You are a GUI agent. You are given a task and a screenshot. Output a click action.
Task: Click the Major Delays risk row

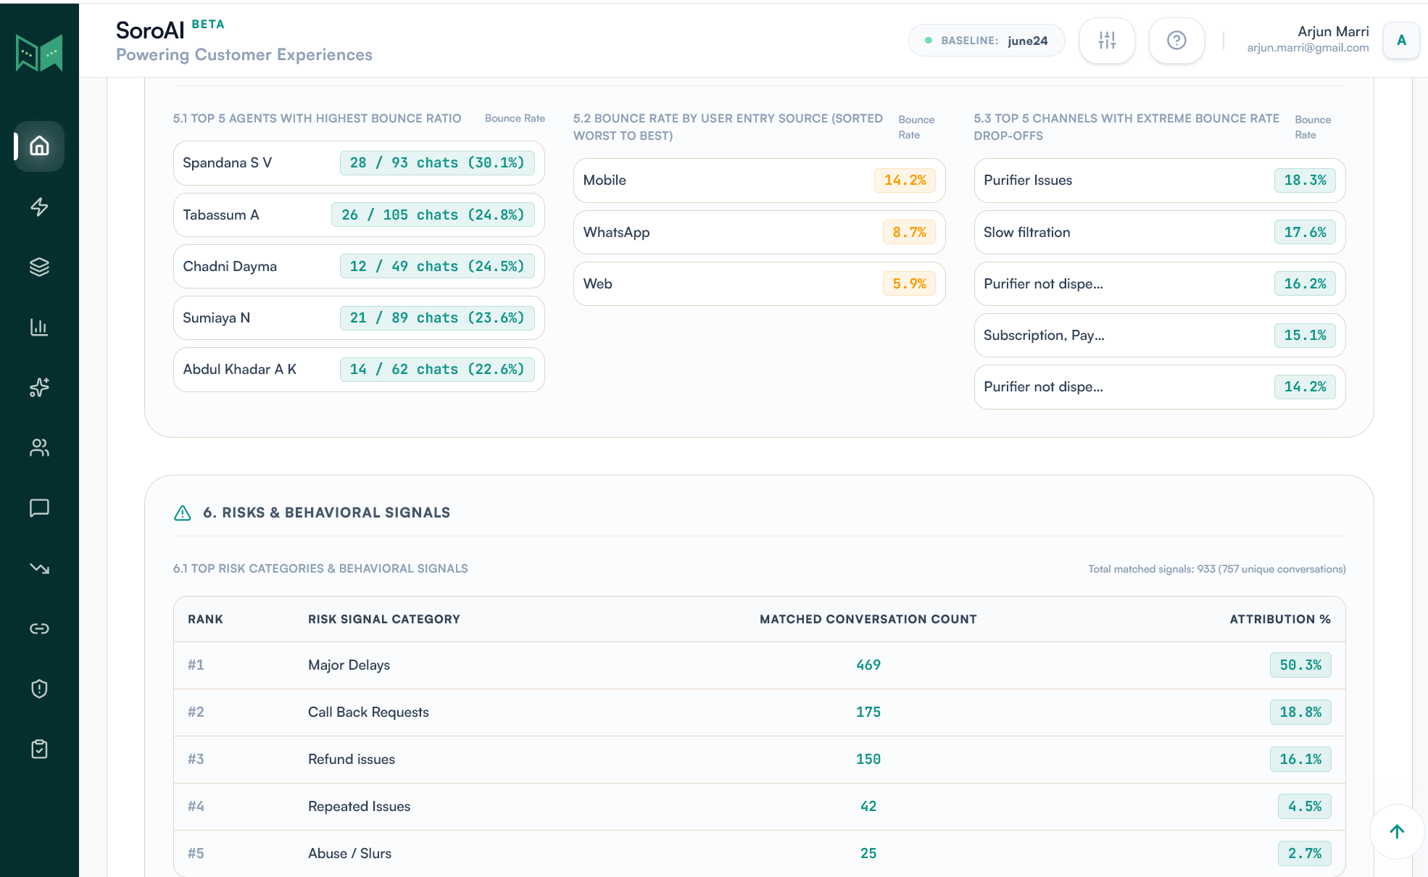760,665
